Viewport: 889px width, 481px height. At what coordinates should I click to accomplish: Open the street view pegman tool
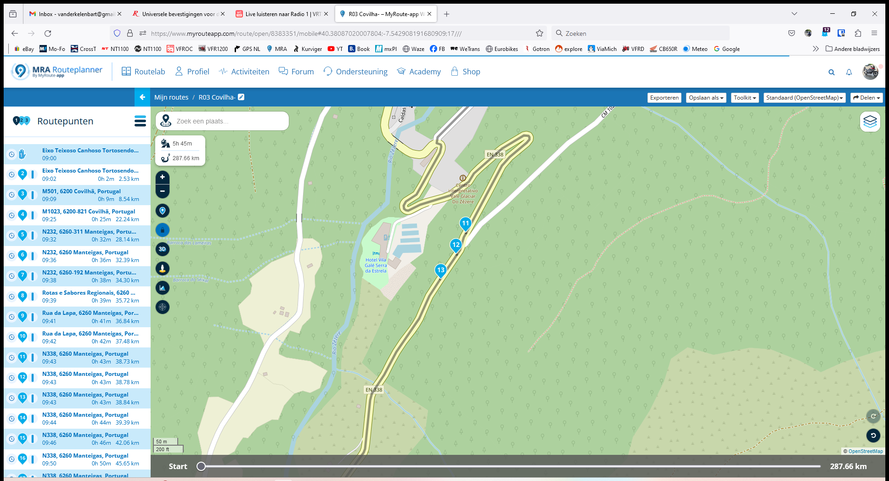[x=163, y=268]
